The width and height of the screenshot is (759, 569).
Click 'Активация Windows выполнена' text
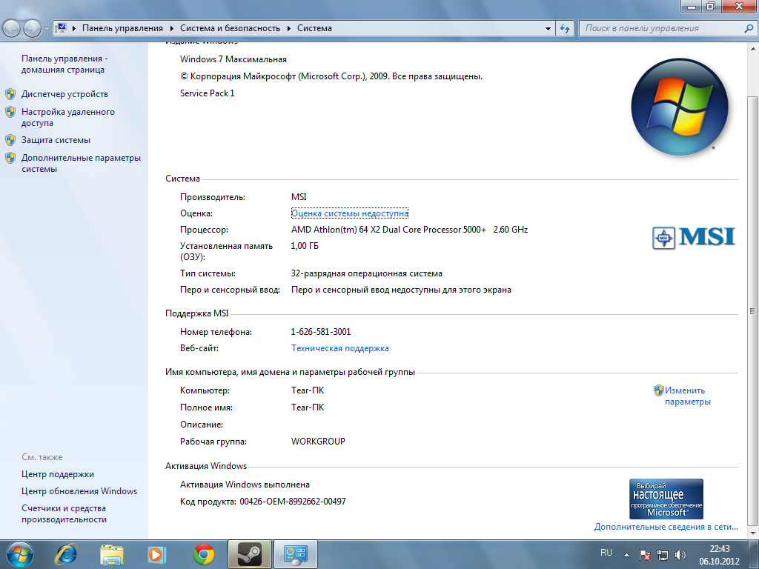pos(245,485)
